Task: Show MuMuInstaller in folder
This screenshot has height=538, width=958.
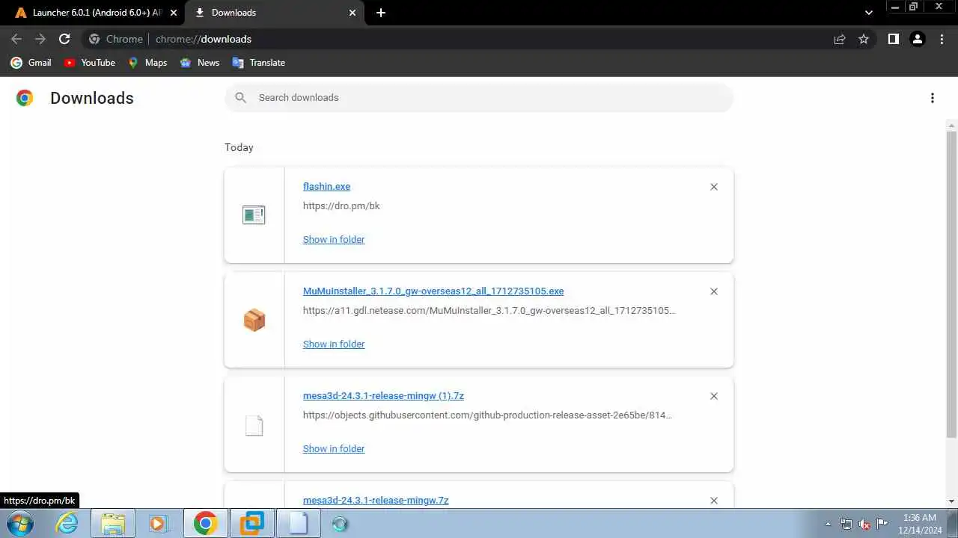Action: click(x=334, y=344)
